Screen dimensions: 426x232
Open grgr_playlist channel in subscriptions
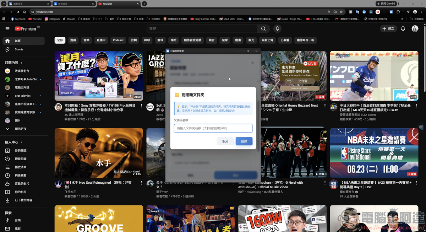[24, 96]
